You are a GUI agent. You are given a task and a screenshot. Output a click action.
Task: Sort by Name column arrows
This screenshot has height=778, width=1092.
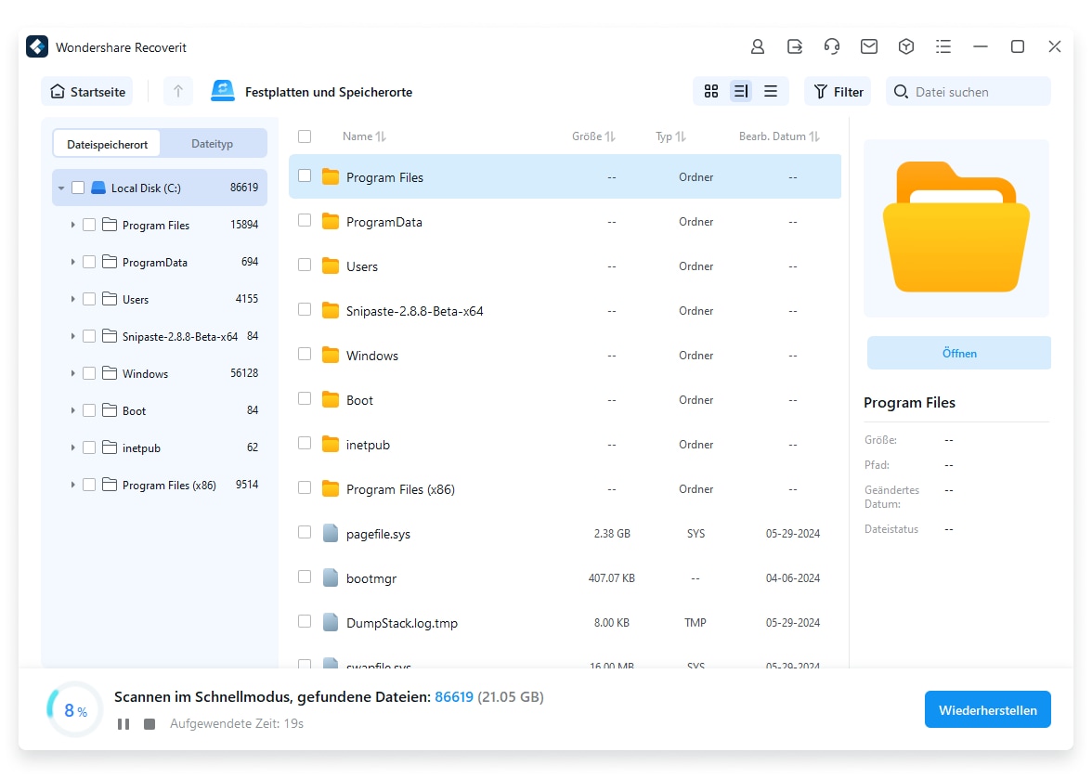[x=381, y=136]
